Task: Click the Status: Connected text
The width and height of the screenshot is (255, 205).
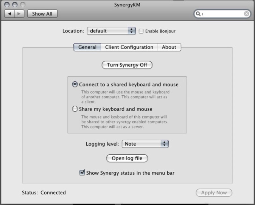Action: 44,193
